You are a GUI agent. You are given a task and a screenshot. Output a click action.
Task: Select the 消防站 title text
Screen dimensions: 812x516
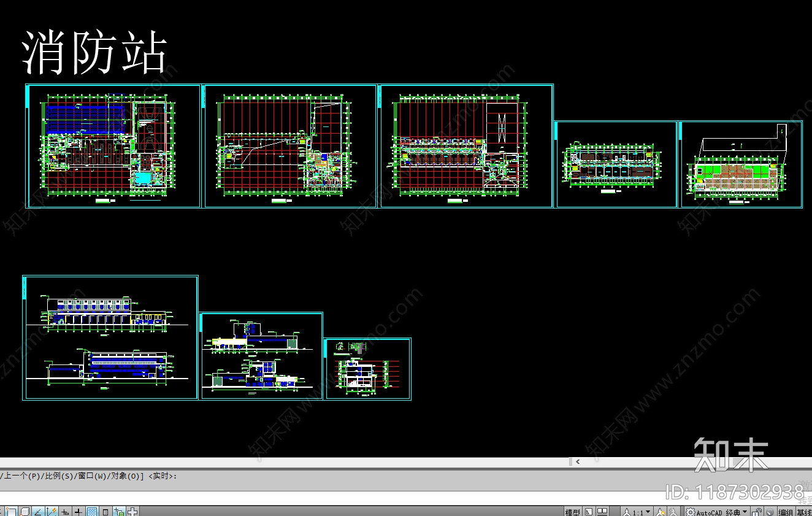click(x=94, y=53)
